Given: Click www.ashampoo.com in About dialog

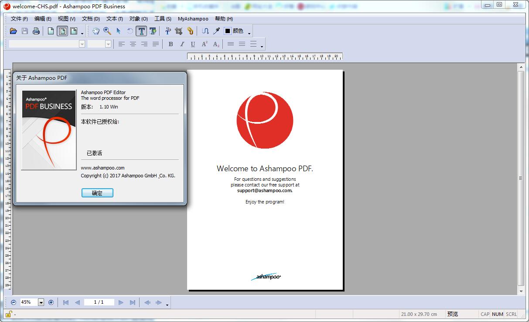Looking at the screenshot, I should click(102, 168).
